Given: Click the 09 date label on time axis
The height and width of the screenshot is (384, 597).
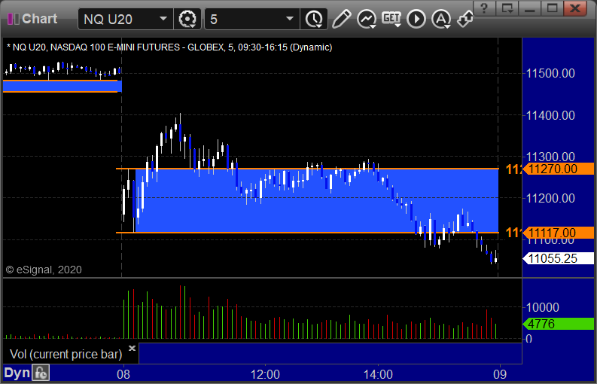Looking at the screenshot, I should [500, 374].
